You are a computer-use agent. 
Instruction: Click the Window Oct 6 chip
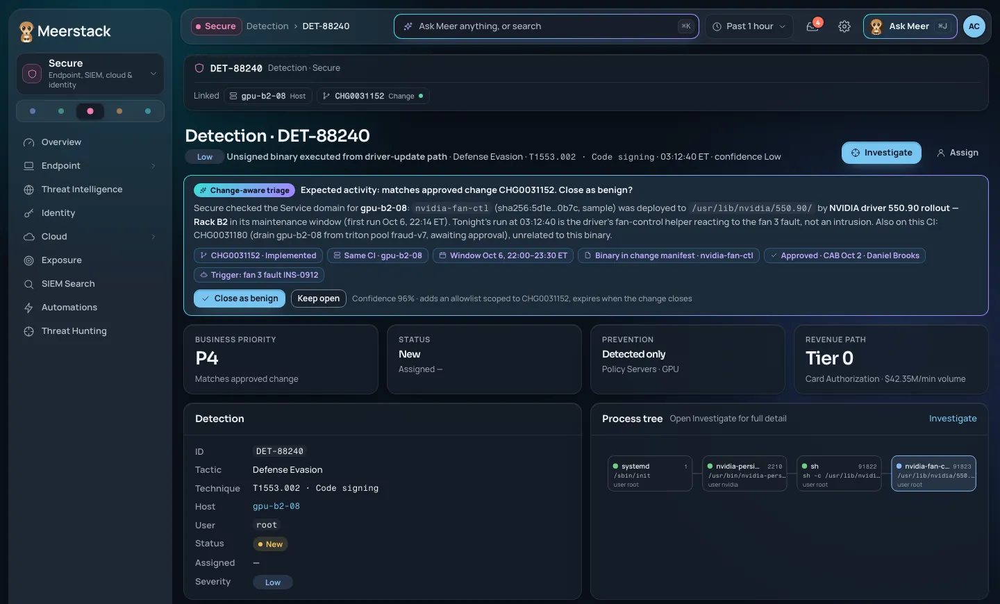(503, 255)
